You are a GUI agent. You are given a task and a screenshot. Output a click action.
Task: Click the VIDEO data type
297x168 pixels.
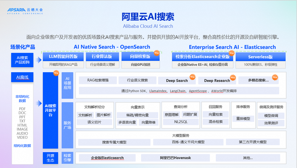point(22,137)
